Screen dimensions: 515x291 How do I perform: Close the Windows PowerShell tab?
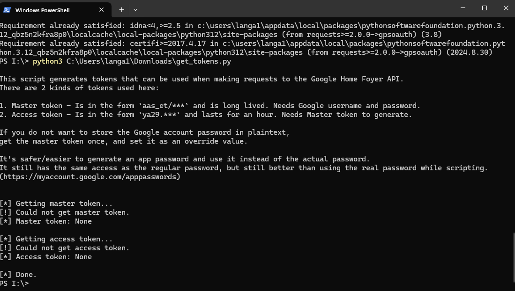[x=102, y=10]
